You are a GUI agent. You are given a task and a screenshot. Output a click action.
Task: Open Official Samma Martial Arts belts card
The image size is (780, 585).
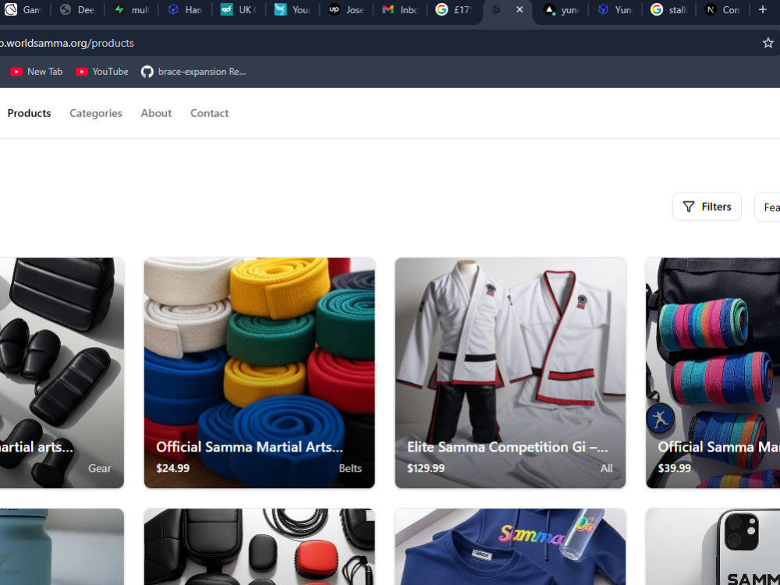pyautogui.click(x=259, y=373)
